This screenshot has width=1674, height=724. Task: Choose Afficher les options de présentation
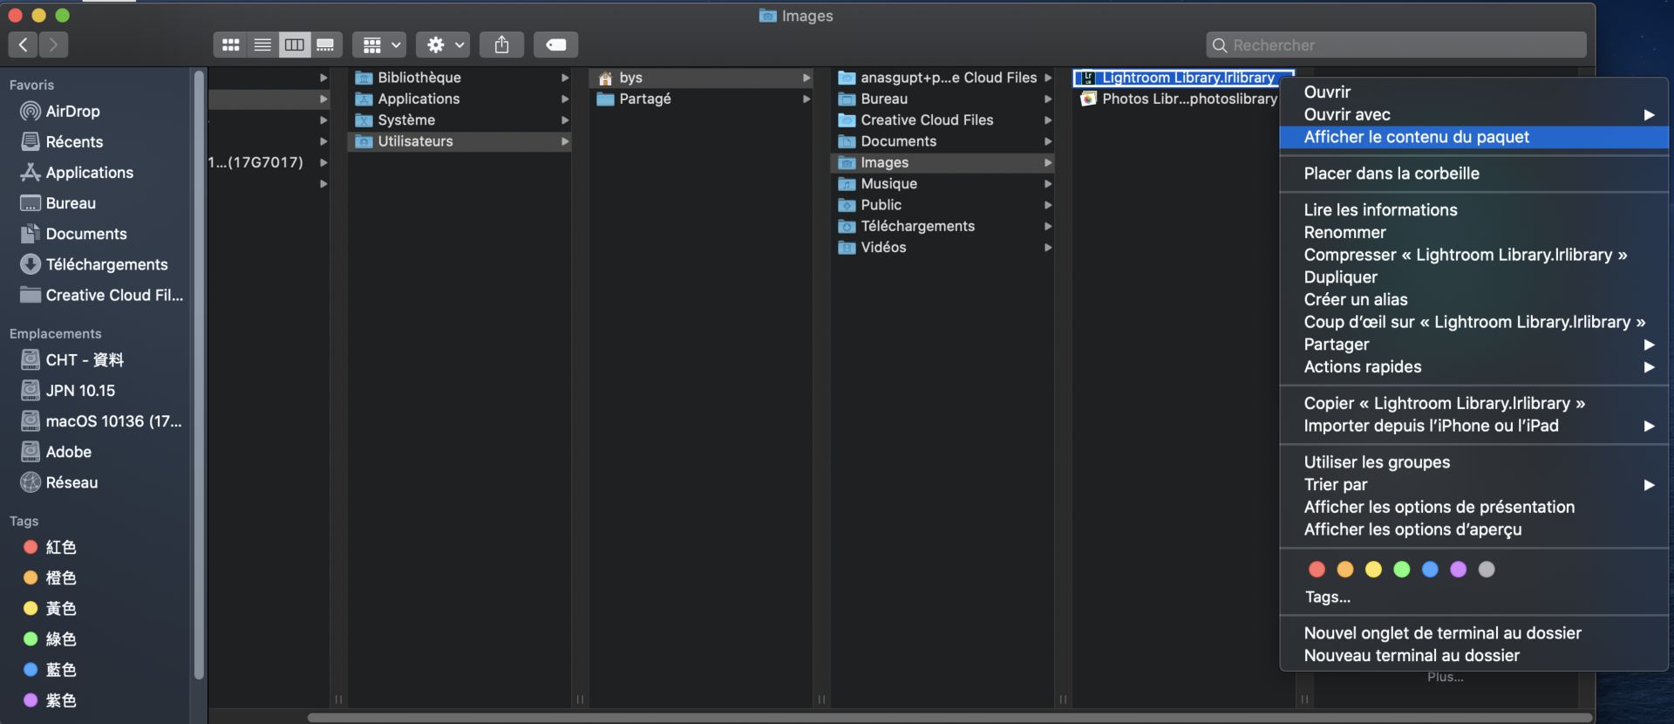click(x=1473, y=507)
